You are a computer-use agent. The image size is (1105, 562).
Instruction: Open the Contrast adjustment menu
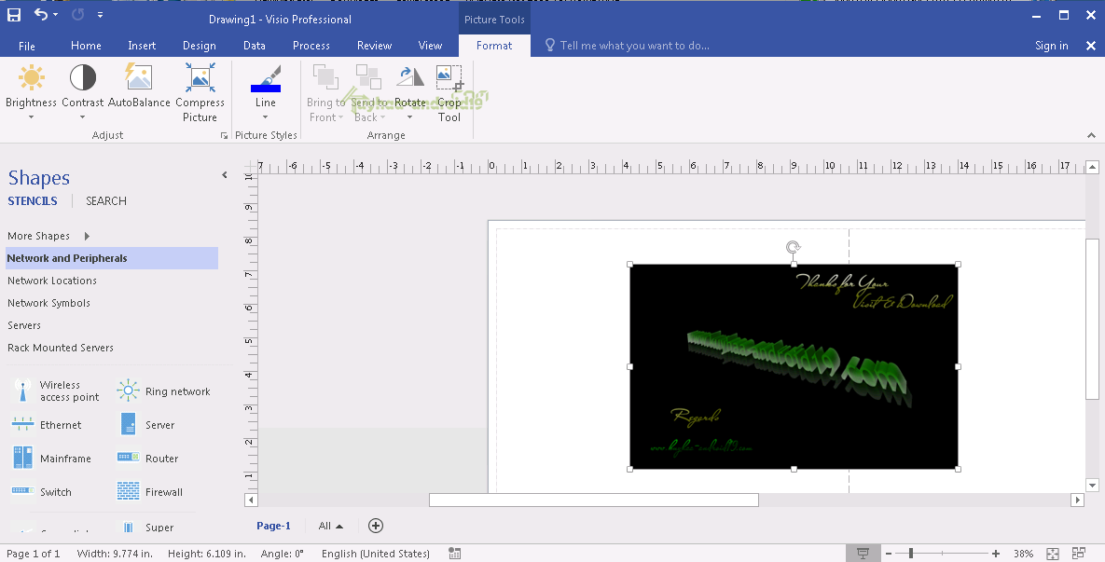(x=82, y=91)
